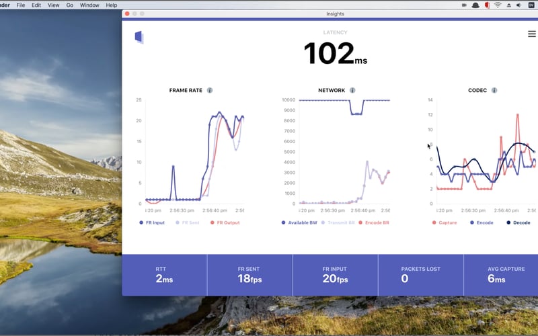
Task: Open the File menu
Action: pyautogui.click(x=21, y=5)
